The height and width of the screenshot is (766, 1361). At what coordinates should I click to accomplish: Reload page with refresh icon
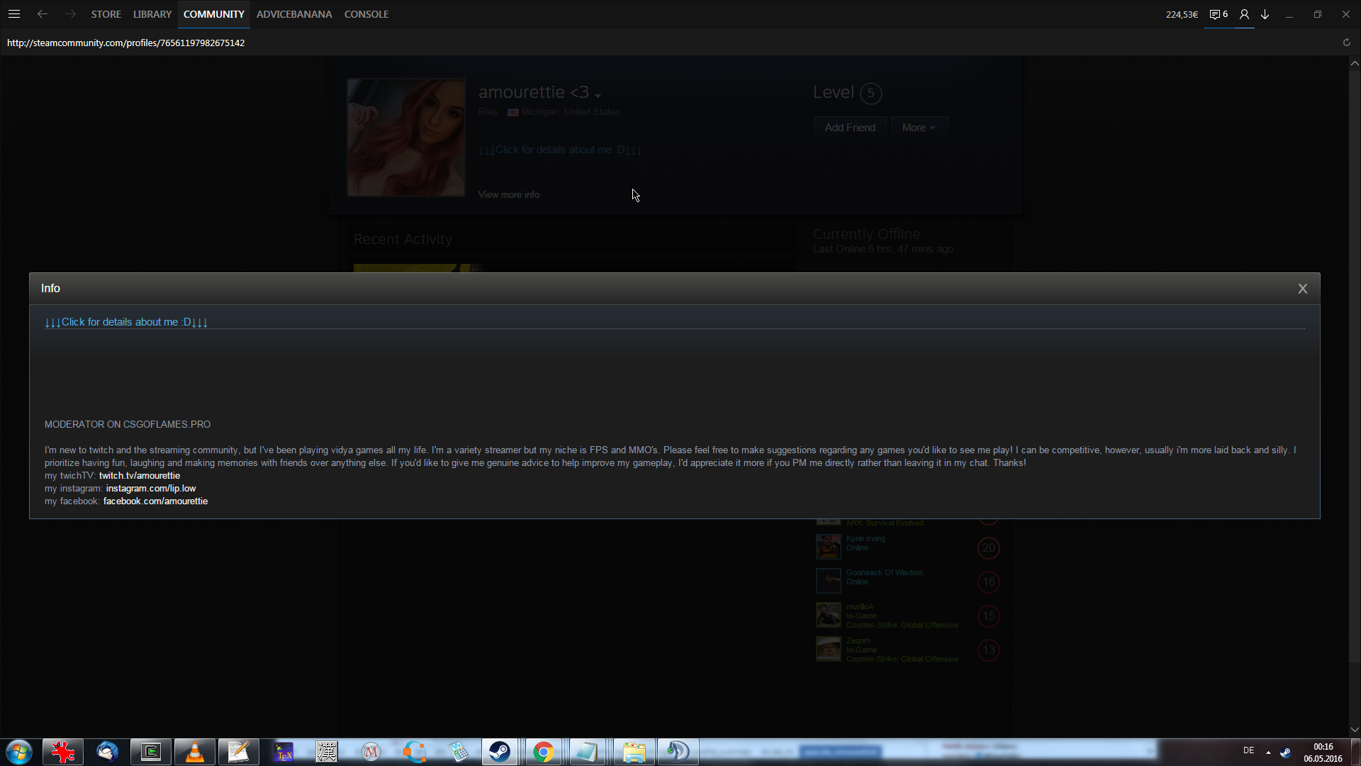pyautogui.click(x=1346, y=43)
